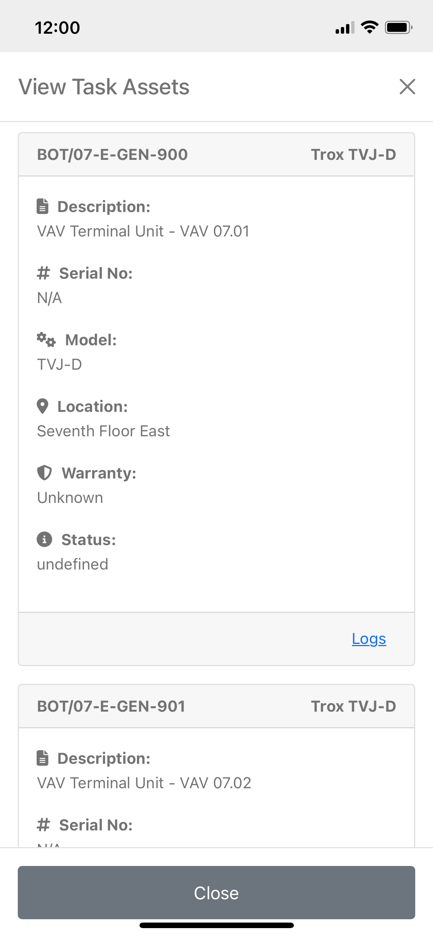Click the Model gears icon
This screenshot has width=433, height=937.
pos(46,340)
